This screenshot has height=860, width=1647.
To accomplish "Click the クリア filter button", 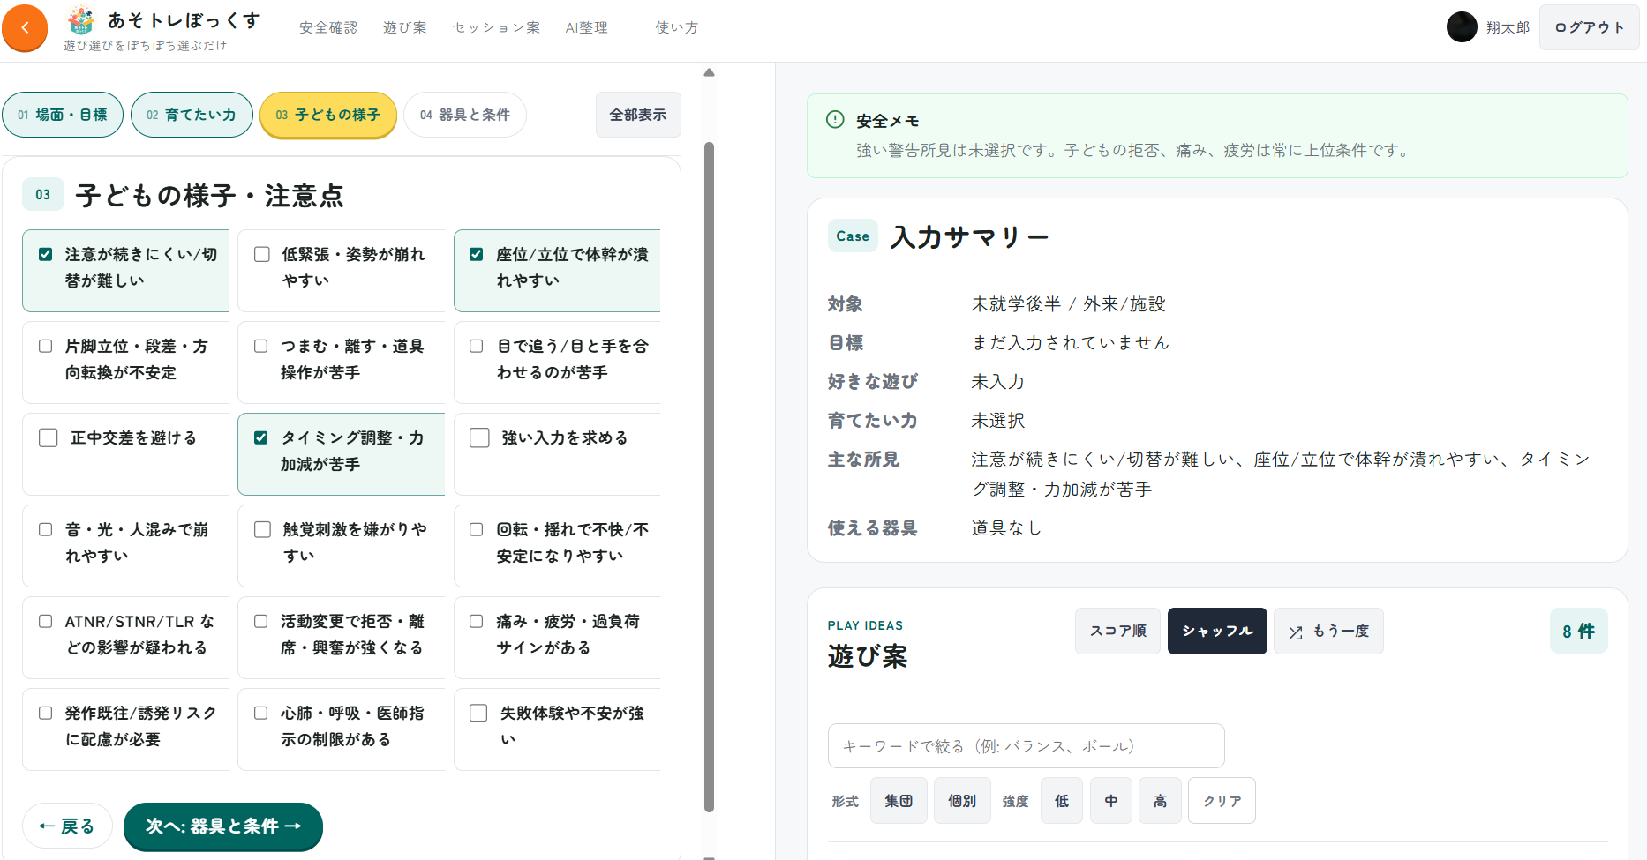I will 1222,801.
